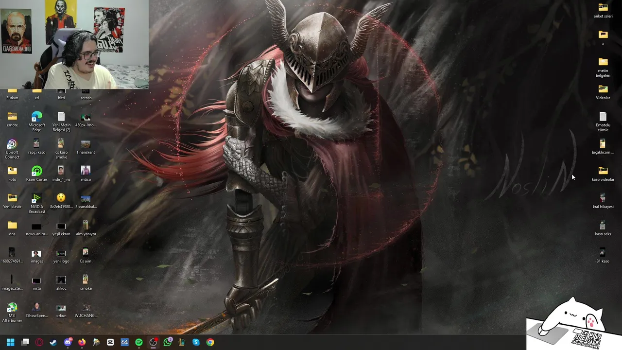Select the MSI Afterburner shortcut
Viewport: 622px width, 350px height.
(12, 312)
